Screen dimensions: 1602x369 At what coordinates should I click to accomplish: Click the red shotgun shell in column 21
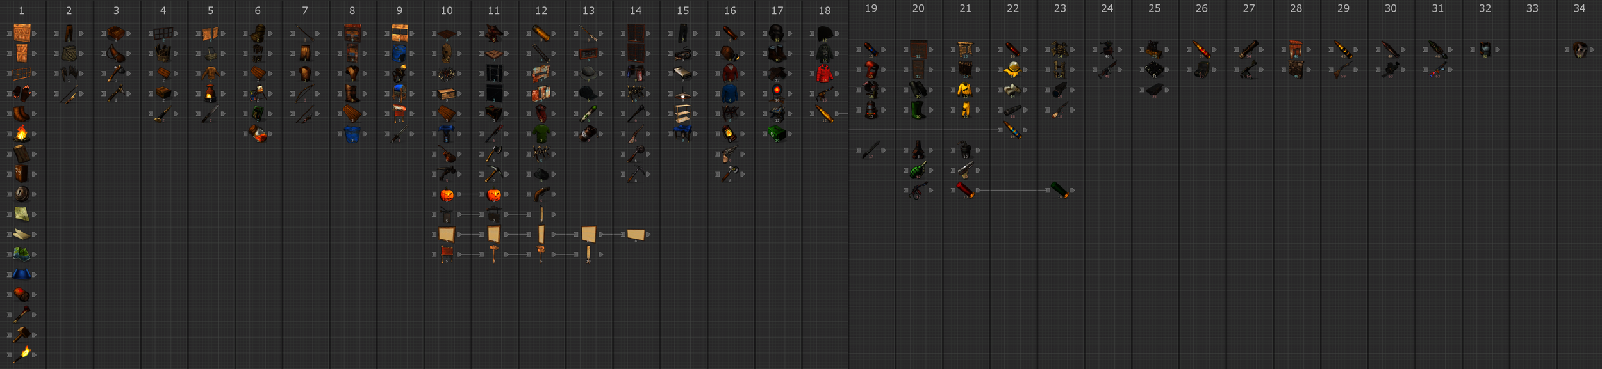click(x=965, y=190)
